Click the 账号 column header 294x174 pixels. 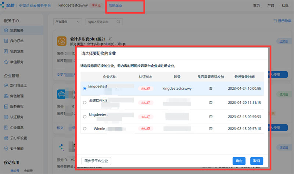(x=177, y=77)
